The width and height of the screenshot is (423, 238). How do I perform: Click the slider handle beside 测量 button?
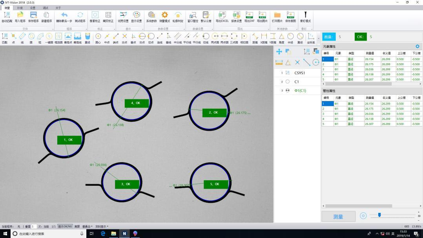tap(379, 215)
